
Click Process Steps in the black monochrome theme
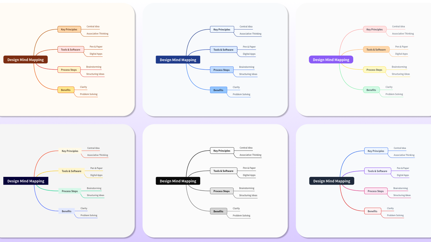[x=222, y=191]
